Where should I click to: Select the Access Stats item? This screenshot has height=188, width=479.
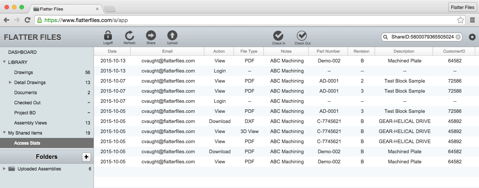pyautogui.click(x=47, y=143)
